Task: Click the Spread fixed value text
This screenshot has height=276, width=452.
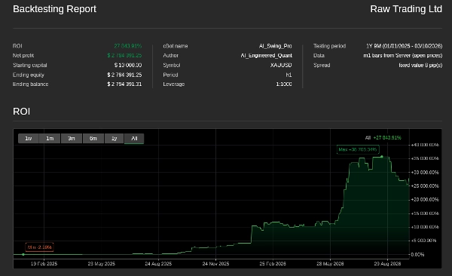Action: click(x=420, y=66)
